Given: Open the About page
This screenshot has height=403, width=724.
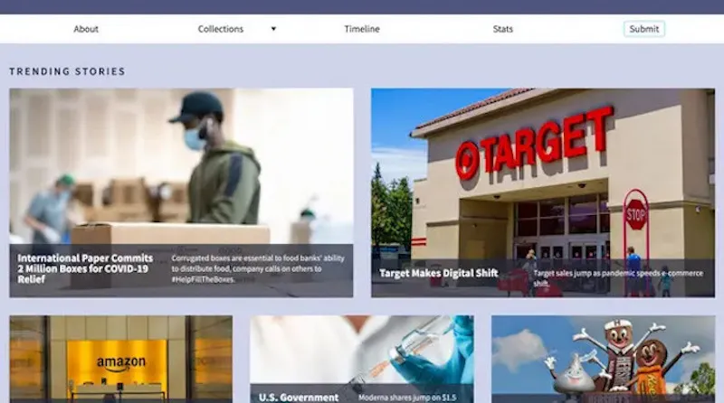Looking at the screenshot, I should pyautogui.click(x=86, y=29).
